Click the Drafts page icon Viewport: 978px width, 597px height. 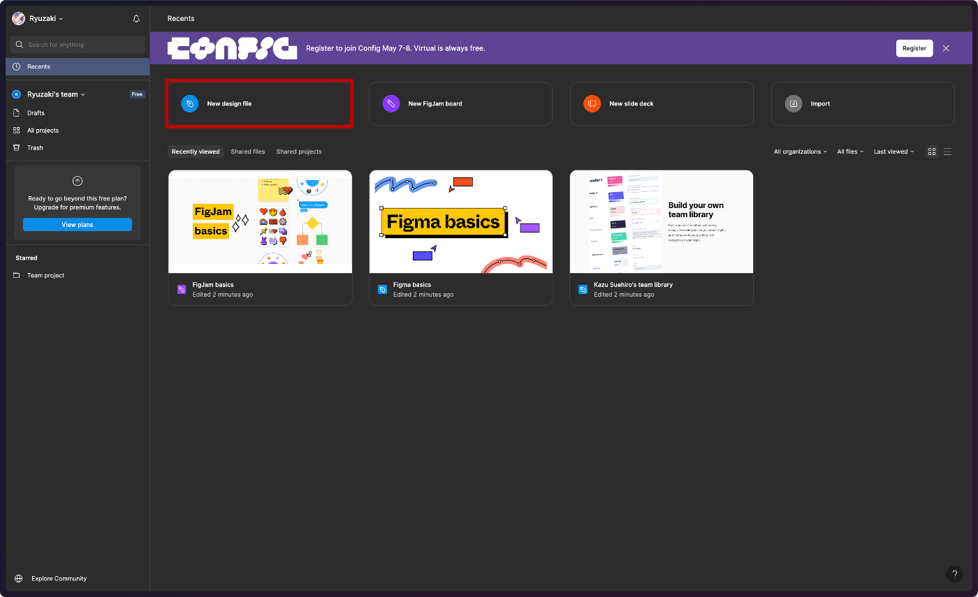click(x=17, y=112)
